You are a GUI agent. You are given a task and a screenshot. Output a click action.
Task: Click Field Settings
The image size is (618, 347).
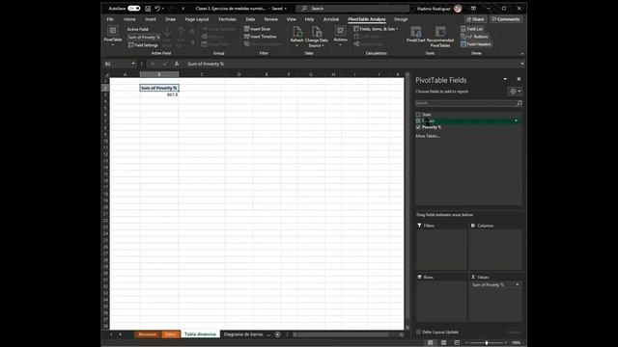pos(143,45)
